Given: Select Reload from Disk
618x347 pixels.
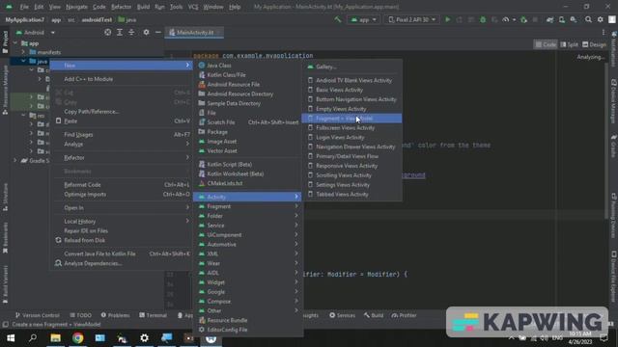Looking at the screenshot, I should (x=122, y=240).
